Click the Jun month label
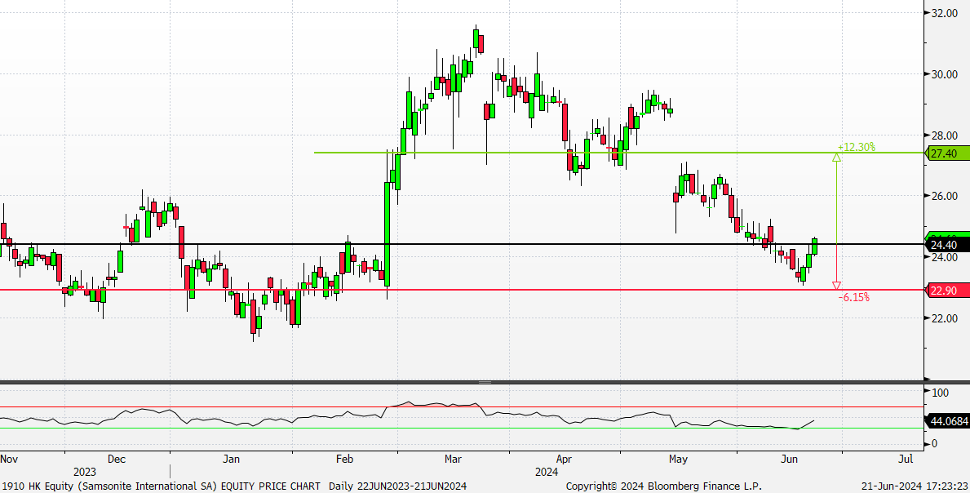The width and height of the screenshot is (970, 493). 789,459
